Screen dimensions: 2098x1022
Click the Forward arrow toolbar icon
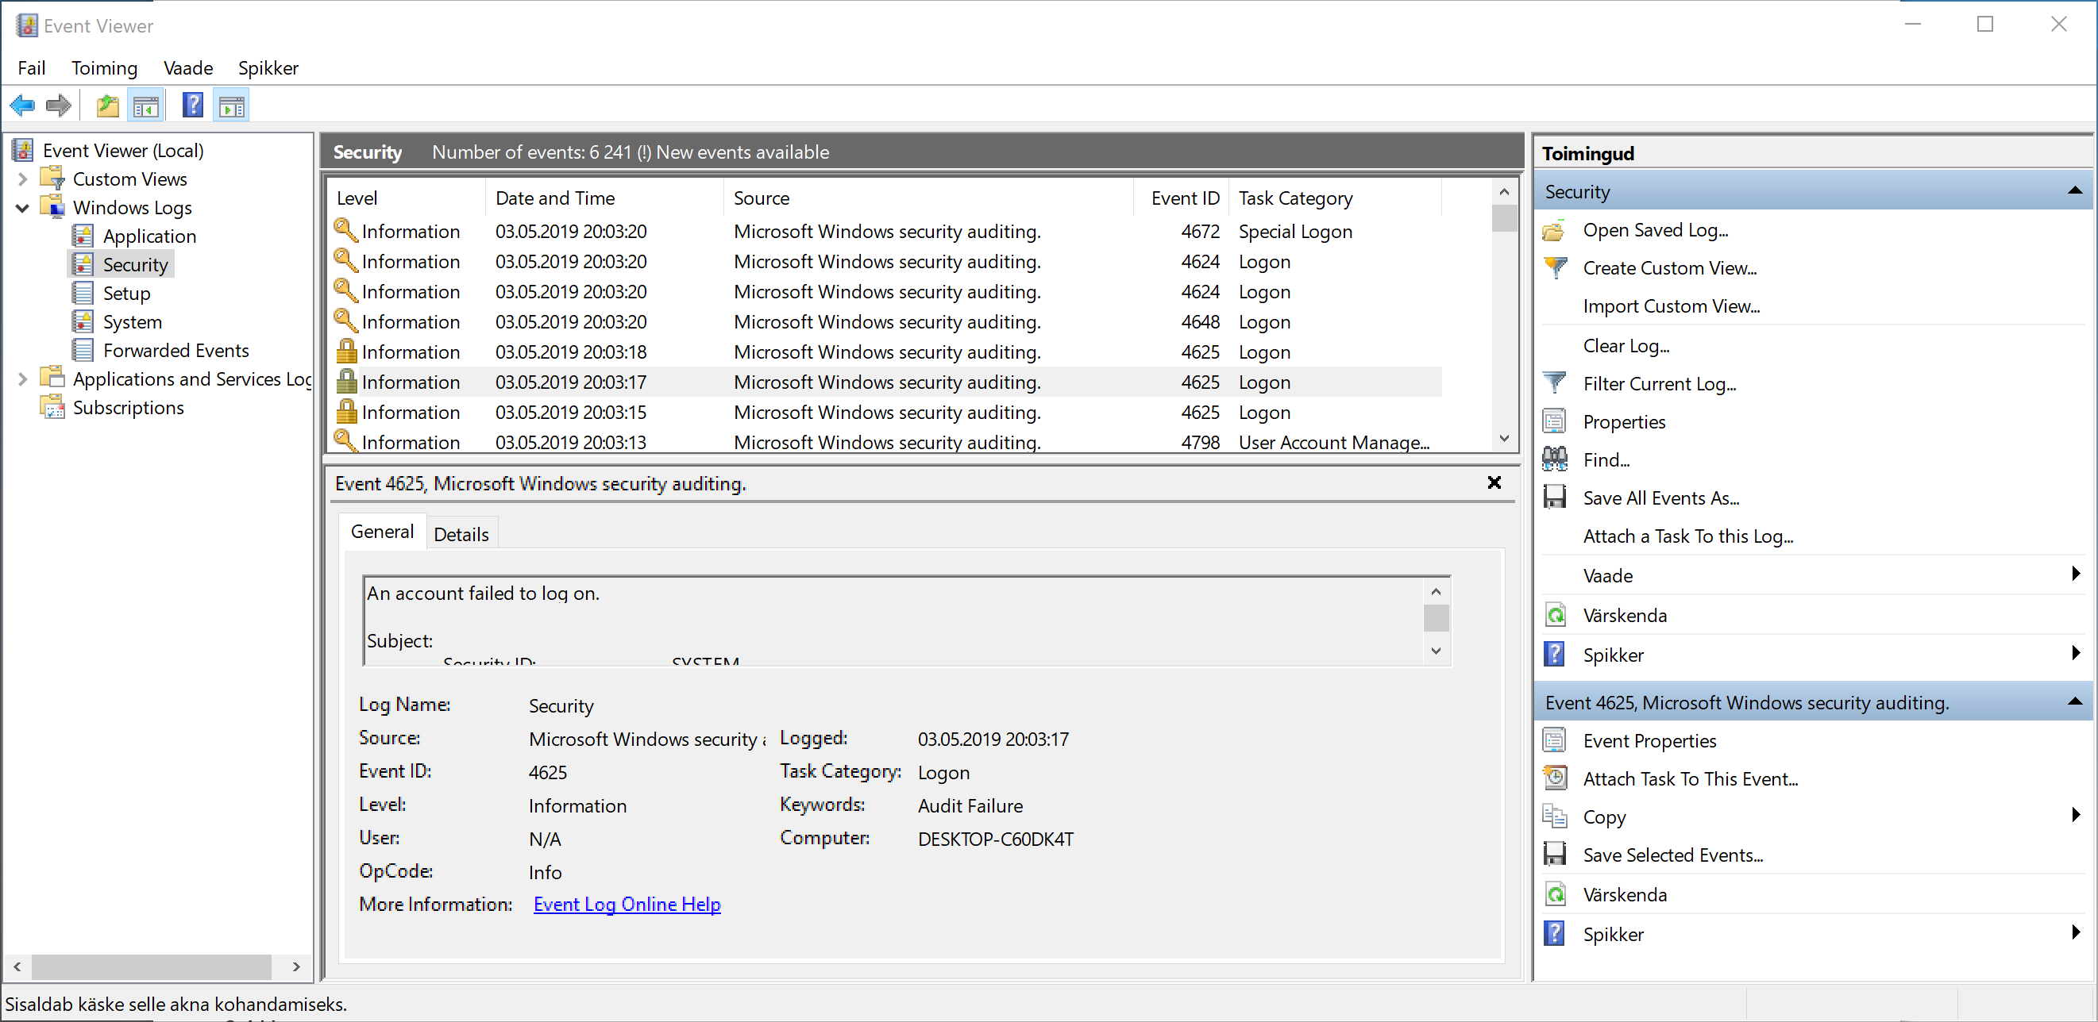59,106
